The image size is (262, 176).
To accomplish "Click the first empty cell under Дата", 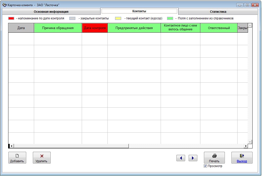I will (21, 39).
